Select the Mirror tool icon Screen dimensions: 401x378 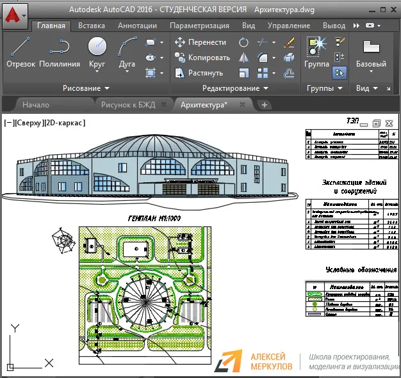click(243, 58)
